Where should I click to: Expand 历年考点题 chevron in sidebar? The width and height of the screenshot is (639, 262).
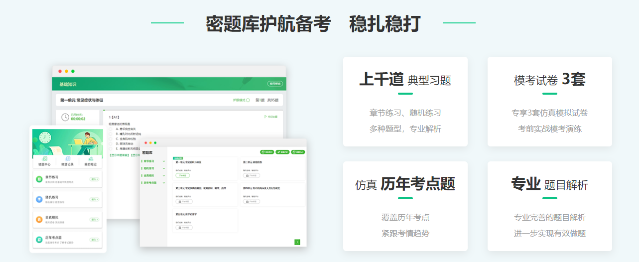pos(164,183)
